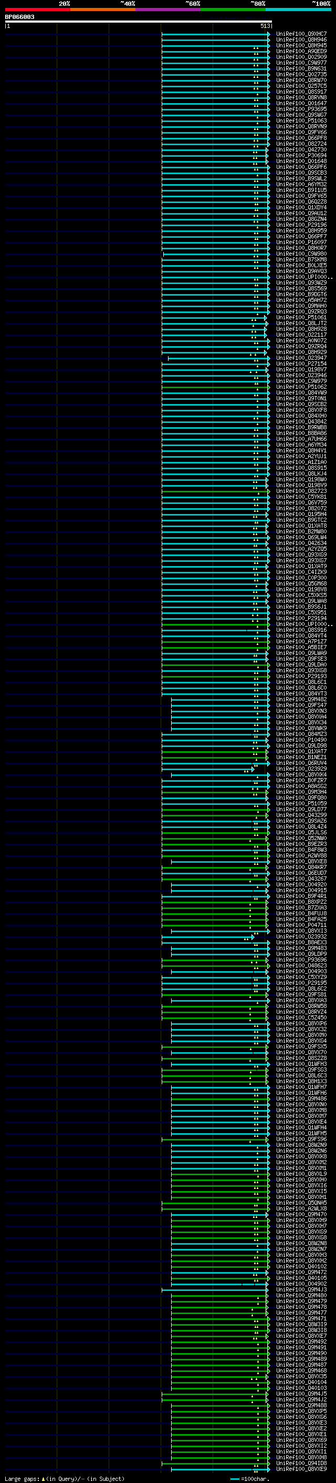Select UniRef100_B0LXE5 sequence name

coord(301,265)
